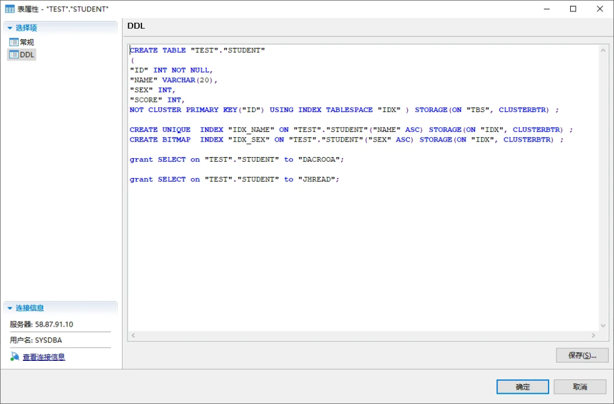Viewport: 614px width, 404px height.
Task: Click the vertical scrollbar down arrow
Action: (603, 326)
